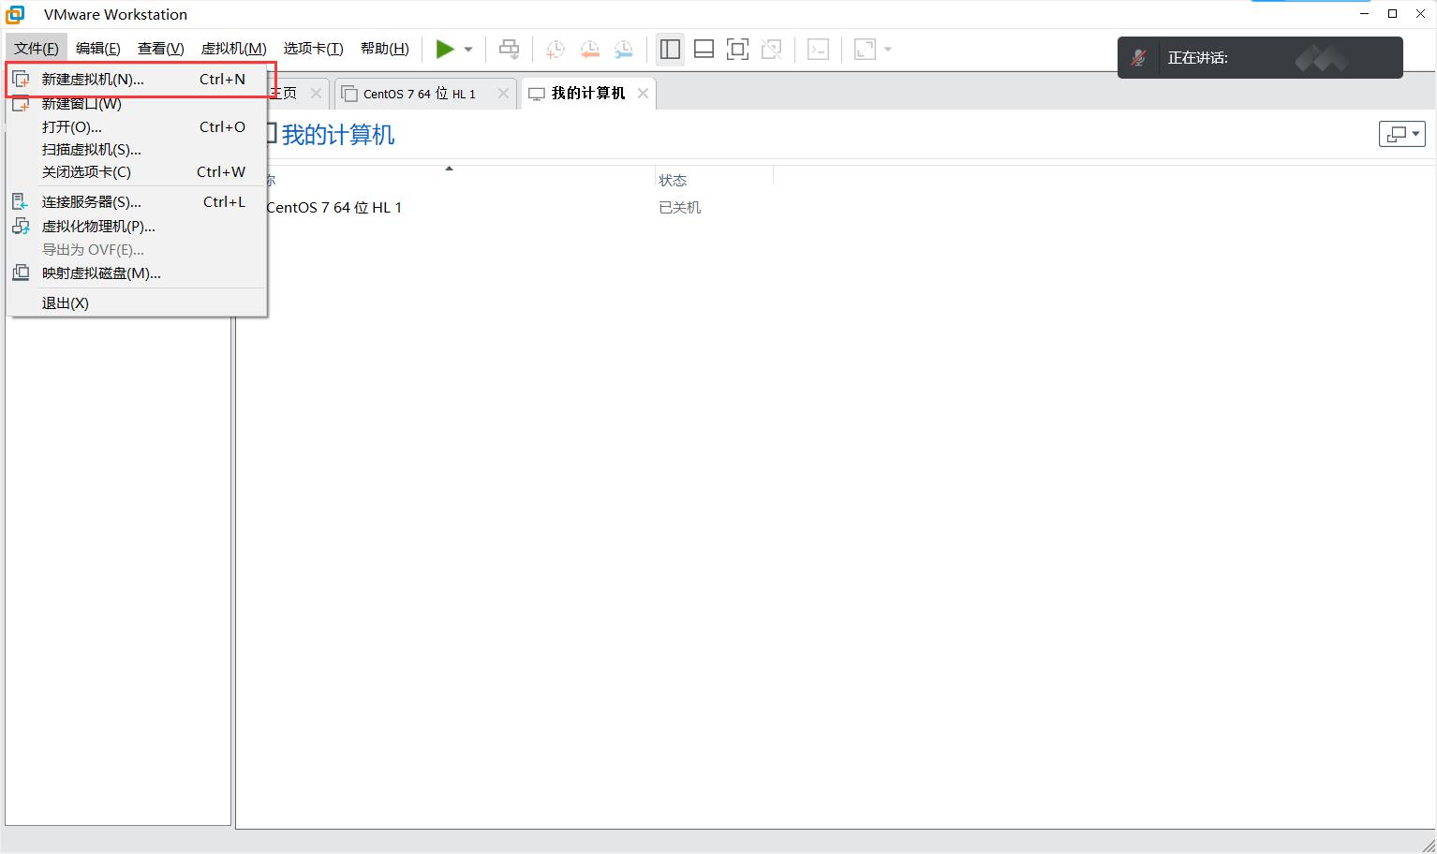The image size is (1437, 854).
Task: Click console view toolbar icon
Action: (818, 50)
